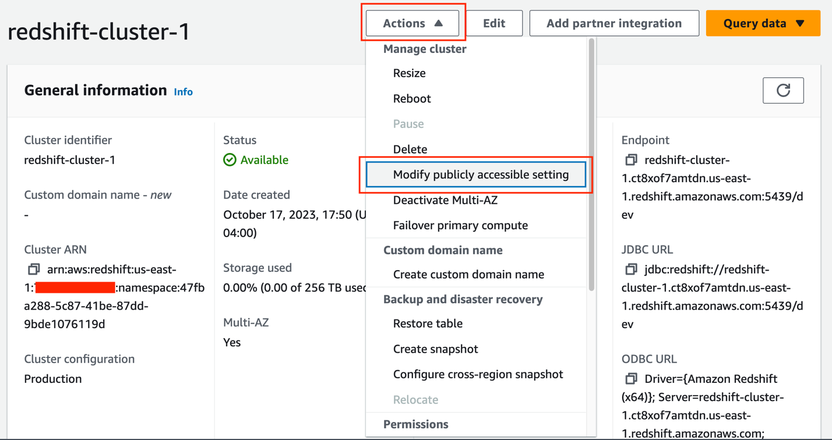Select the greyed-out Relocate menu item

(x=477, y=400)
